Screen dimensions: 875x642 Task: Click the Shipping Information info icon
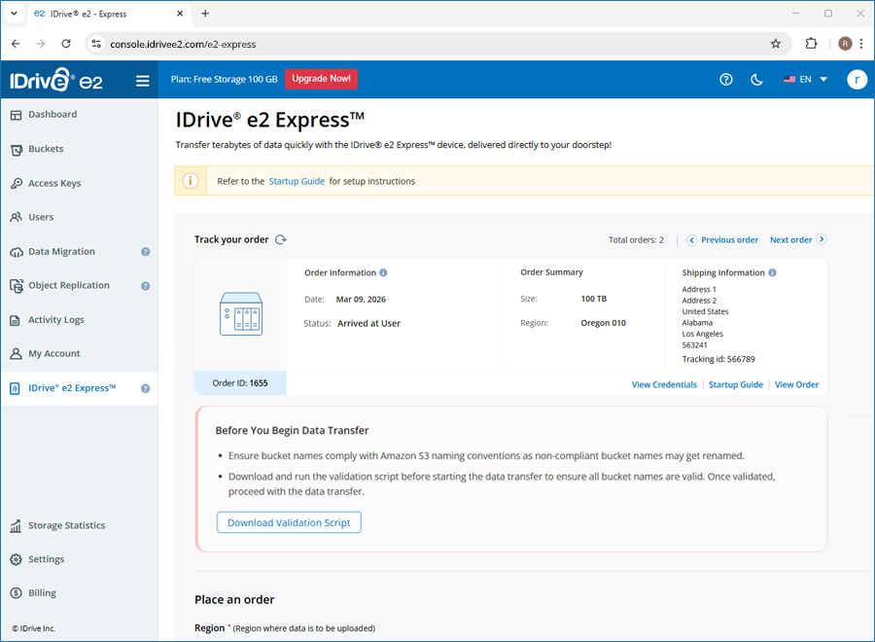(x=772, y=273)
